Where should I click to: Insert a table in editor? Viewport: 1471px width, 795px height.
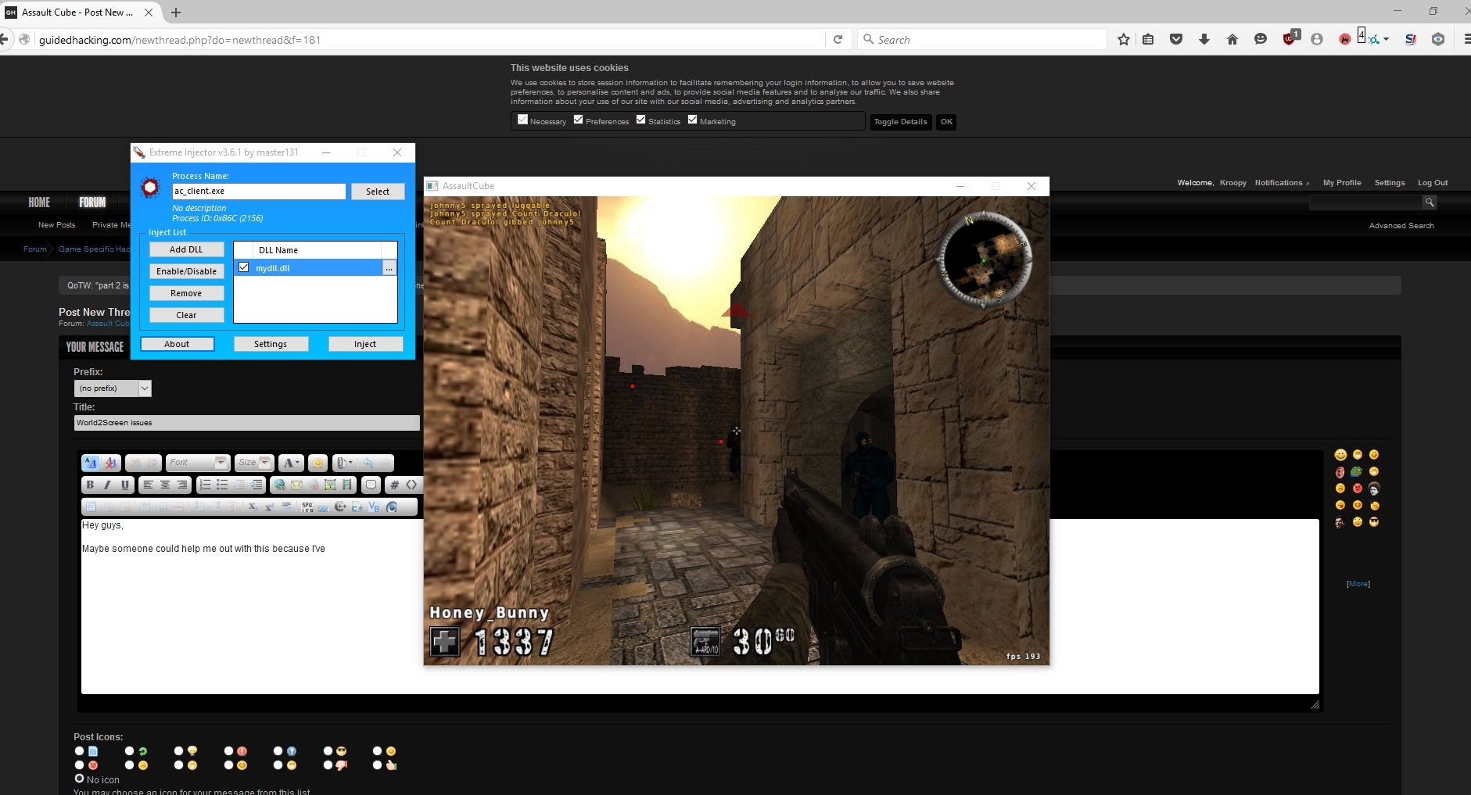(91, 507)
